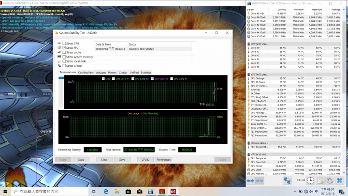
Task: Switch to the Voltages tab
Action: (x=101, y=73)
